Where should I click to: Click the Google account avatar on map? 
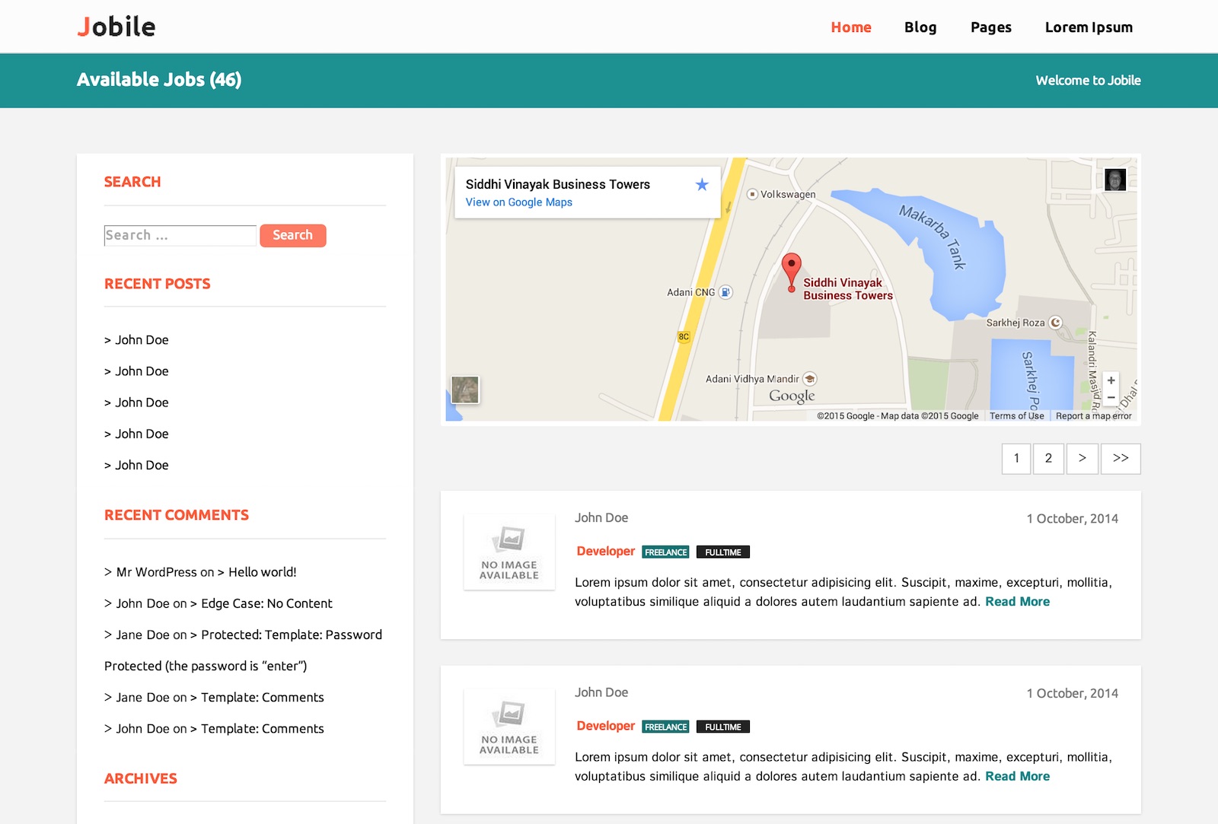(x=1115, y=180)
